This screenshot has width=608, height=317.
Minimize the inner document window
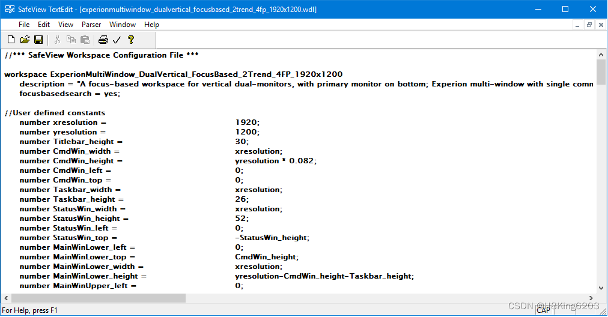pyautogui.click(x=577, y=25)
